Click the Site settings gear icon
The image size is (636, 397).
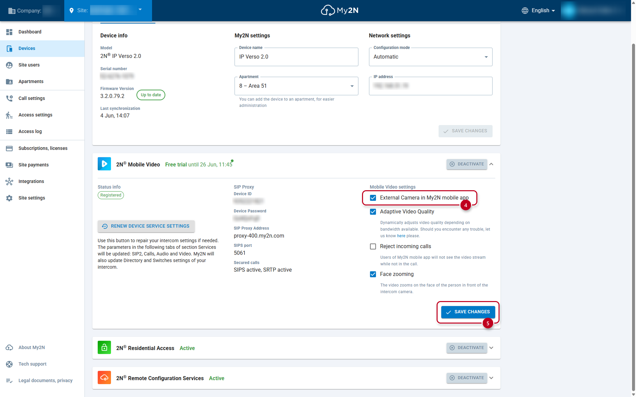pyautogui.click(x=9, y=198)
